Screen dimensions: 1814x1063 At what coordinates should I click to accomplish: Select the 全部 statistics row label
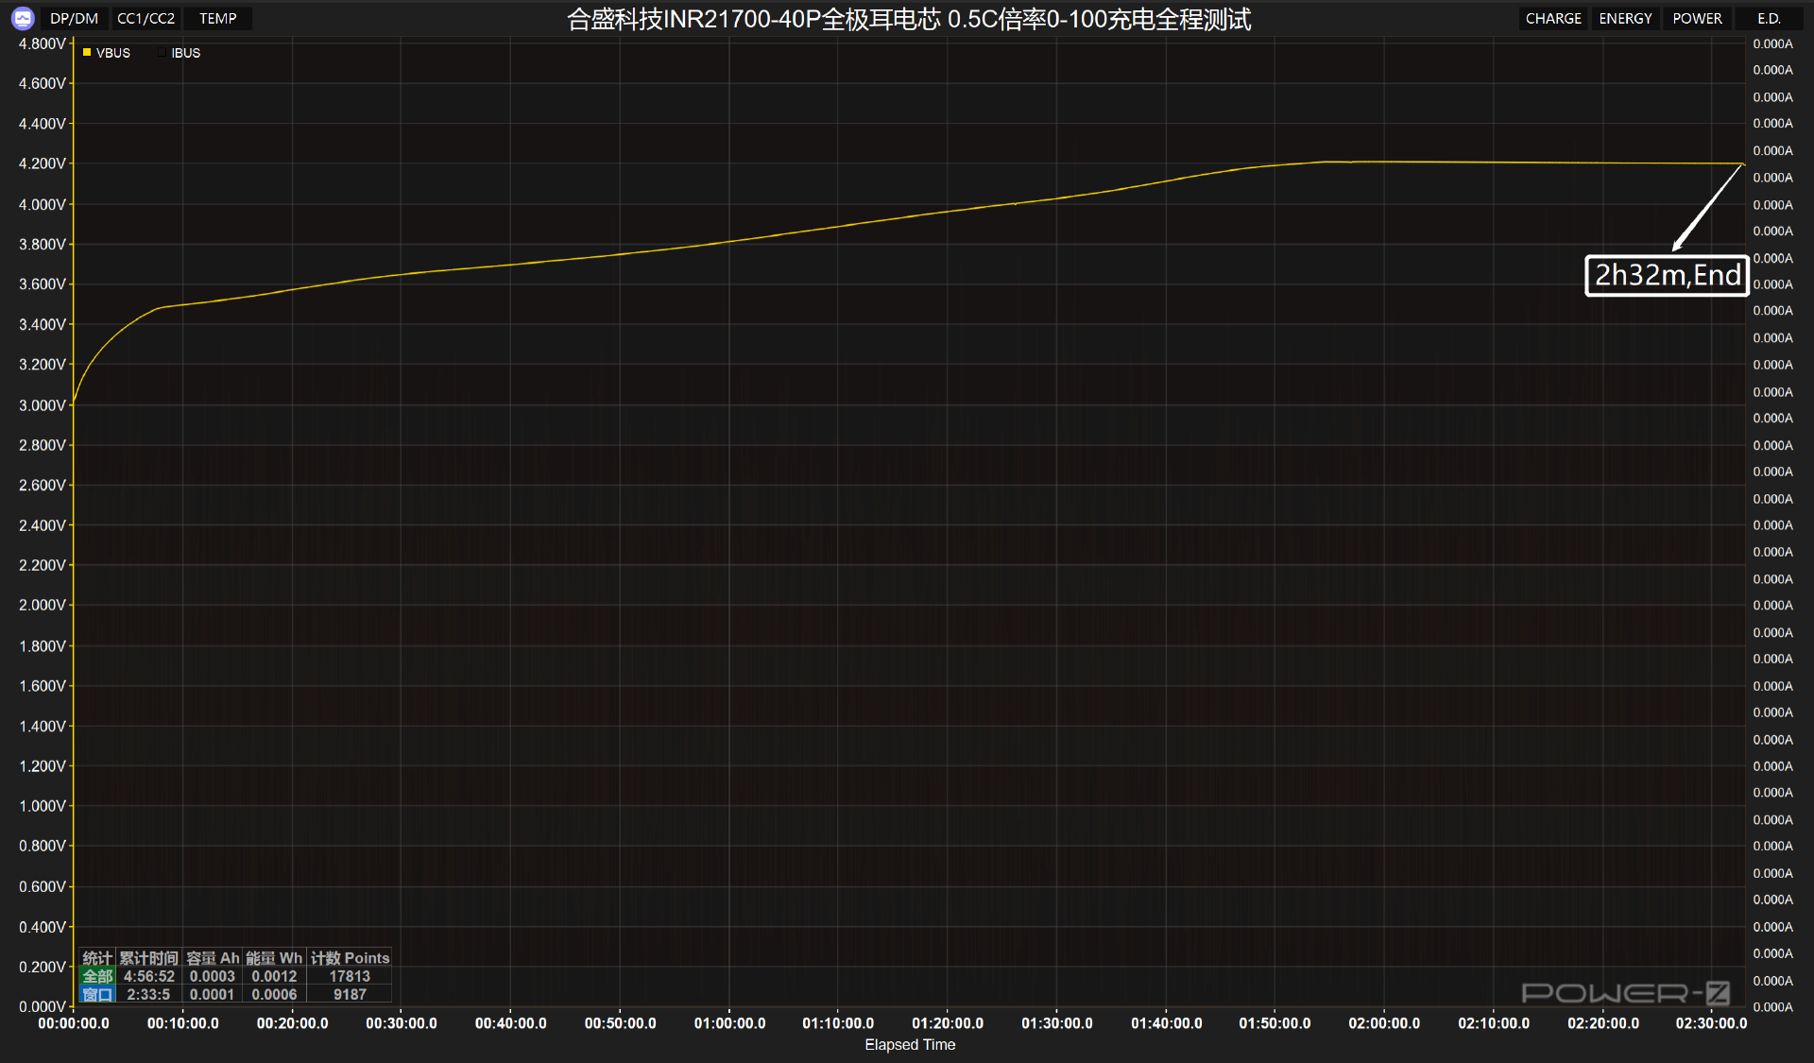[97, 976]
